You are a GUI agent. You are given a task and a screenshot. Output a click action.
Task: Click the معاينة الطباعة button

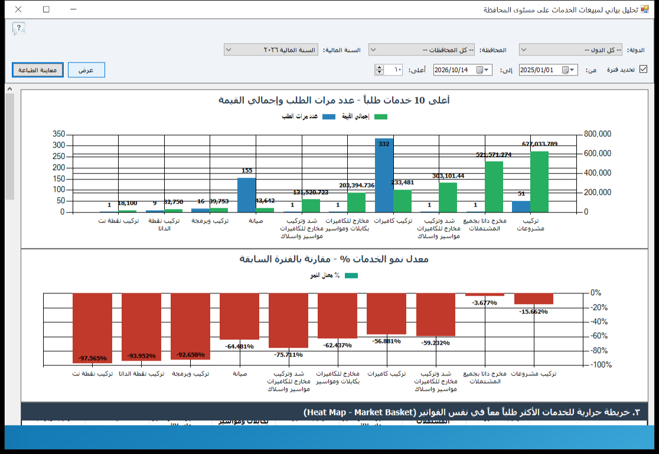pyautogui.click(x=37, y=70)
